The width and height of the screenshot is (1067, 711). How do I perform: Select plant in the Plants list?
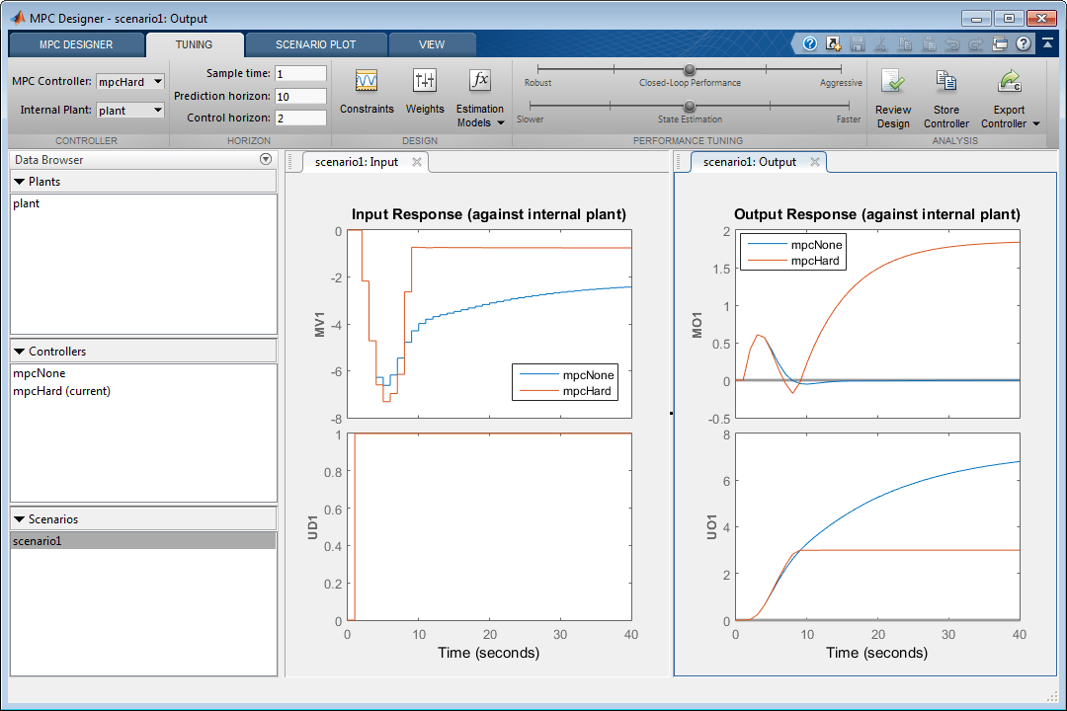pos(27,203)
